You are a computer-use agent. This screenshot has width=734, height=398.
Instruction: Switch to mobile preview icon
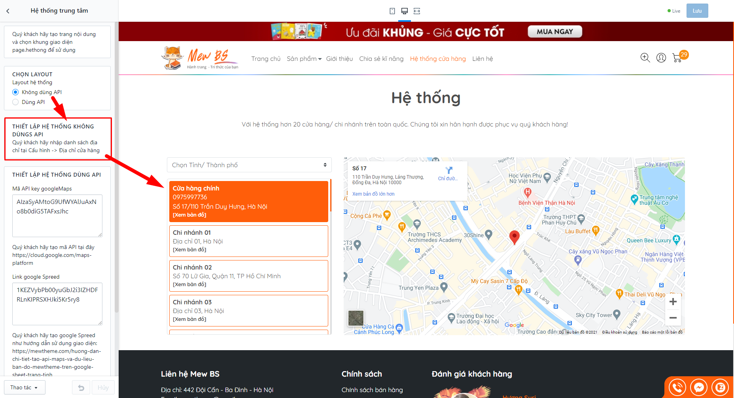click(392, 11)
